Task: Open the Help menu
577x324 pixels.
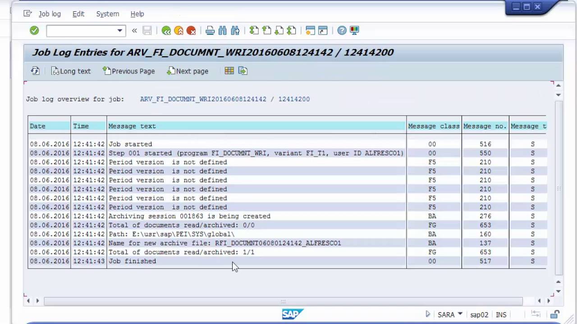Action: pyautogui.click(x=137, y=14)
